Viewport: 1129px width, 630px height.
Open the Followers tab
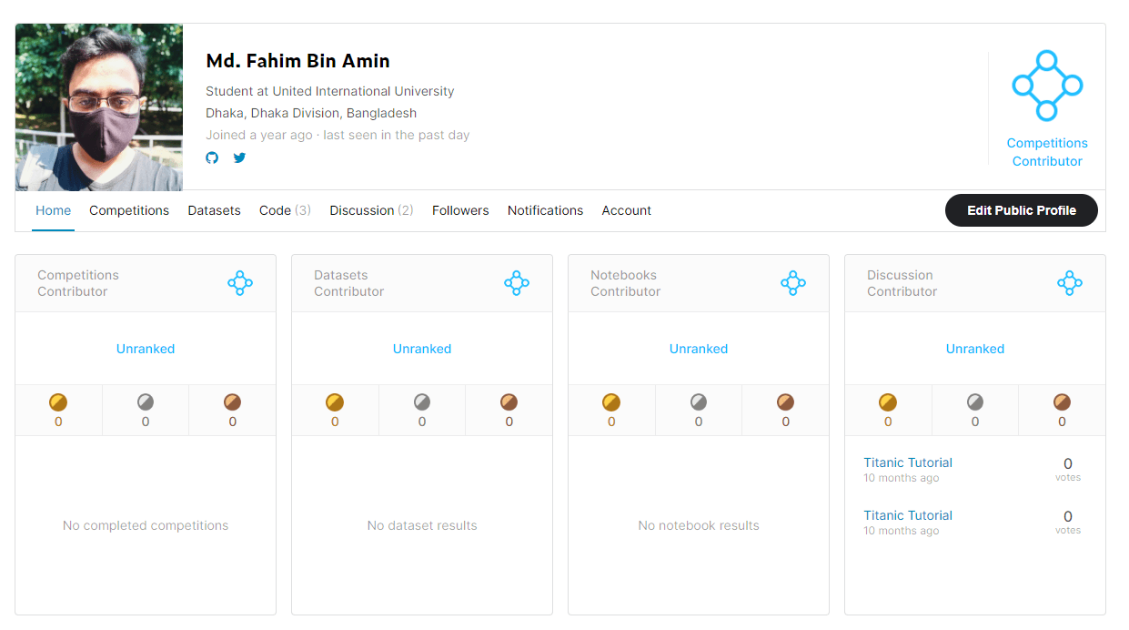point(460,210)
